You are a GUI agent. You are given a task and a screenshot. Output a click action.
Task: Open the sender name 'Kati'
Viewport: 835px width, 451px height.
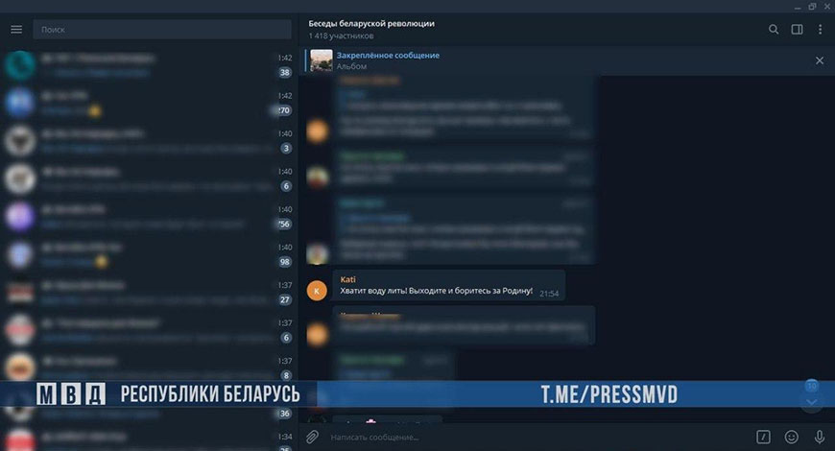tap(347, 279)
